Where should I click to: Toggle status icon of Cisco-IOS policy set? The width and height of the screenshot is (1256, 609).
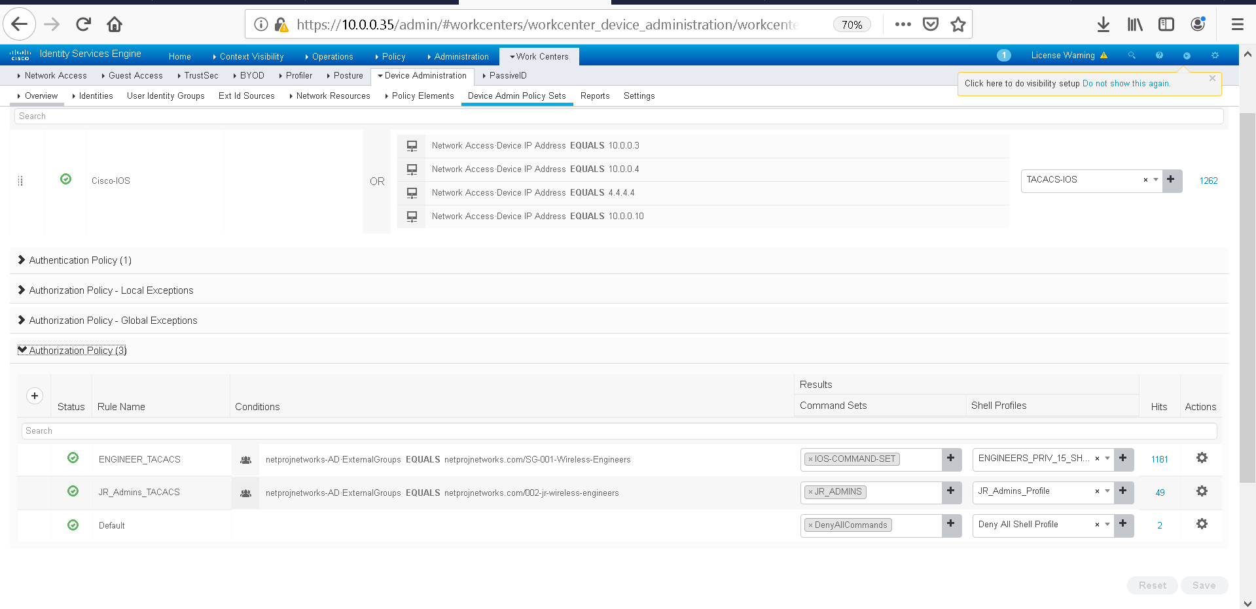point(65,179)
